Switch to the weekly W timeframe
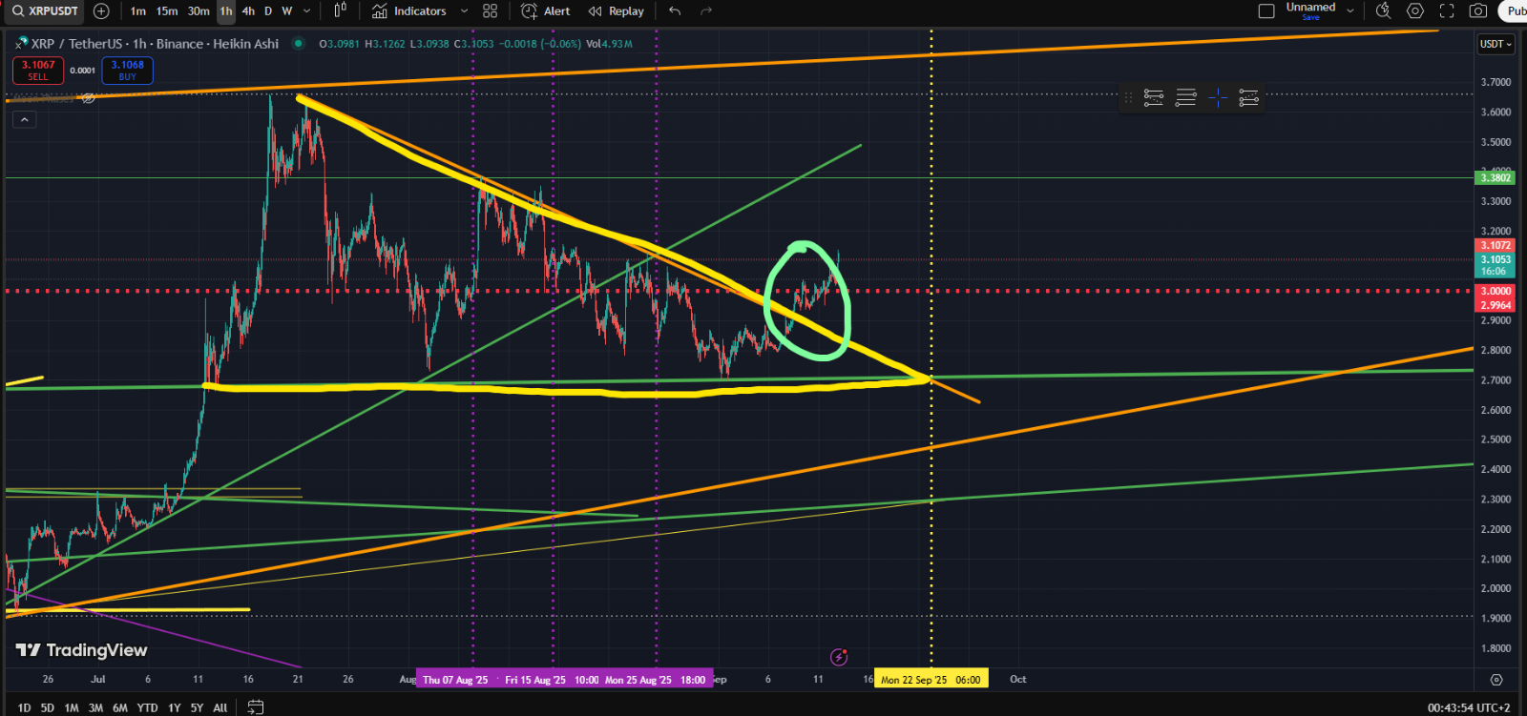The image size is (1527, 716). [x=287, y=11]
